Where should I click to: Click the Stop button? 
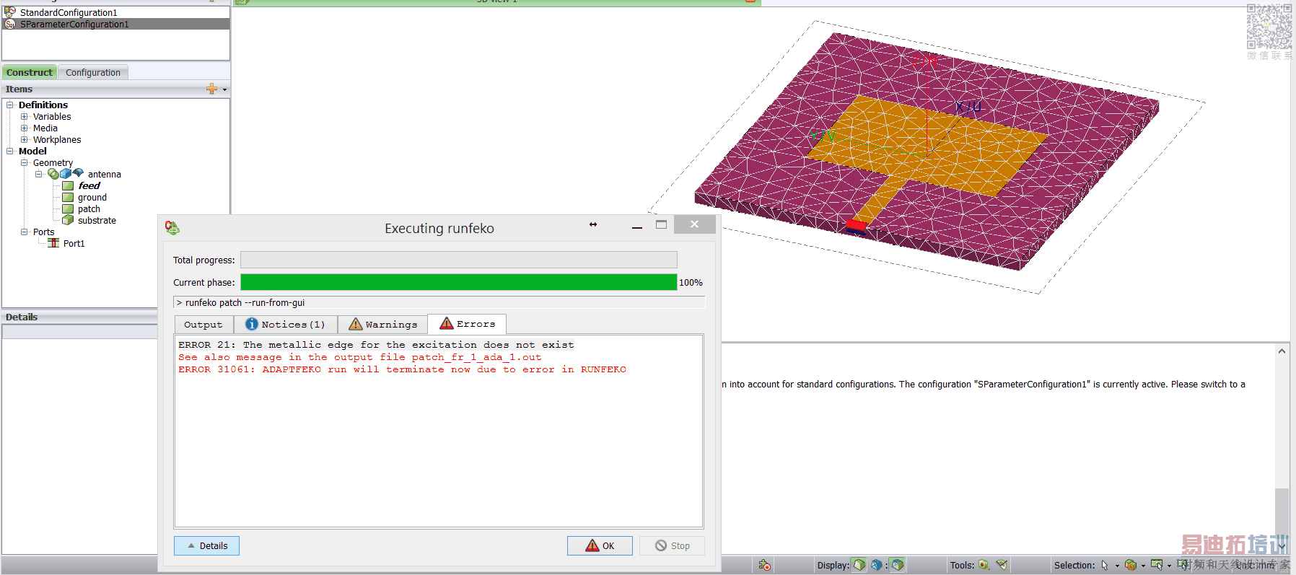pyautogui.click(x=672, y=545)
